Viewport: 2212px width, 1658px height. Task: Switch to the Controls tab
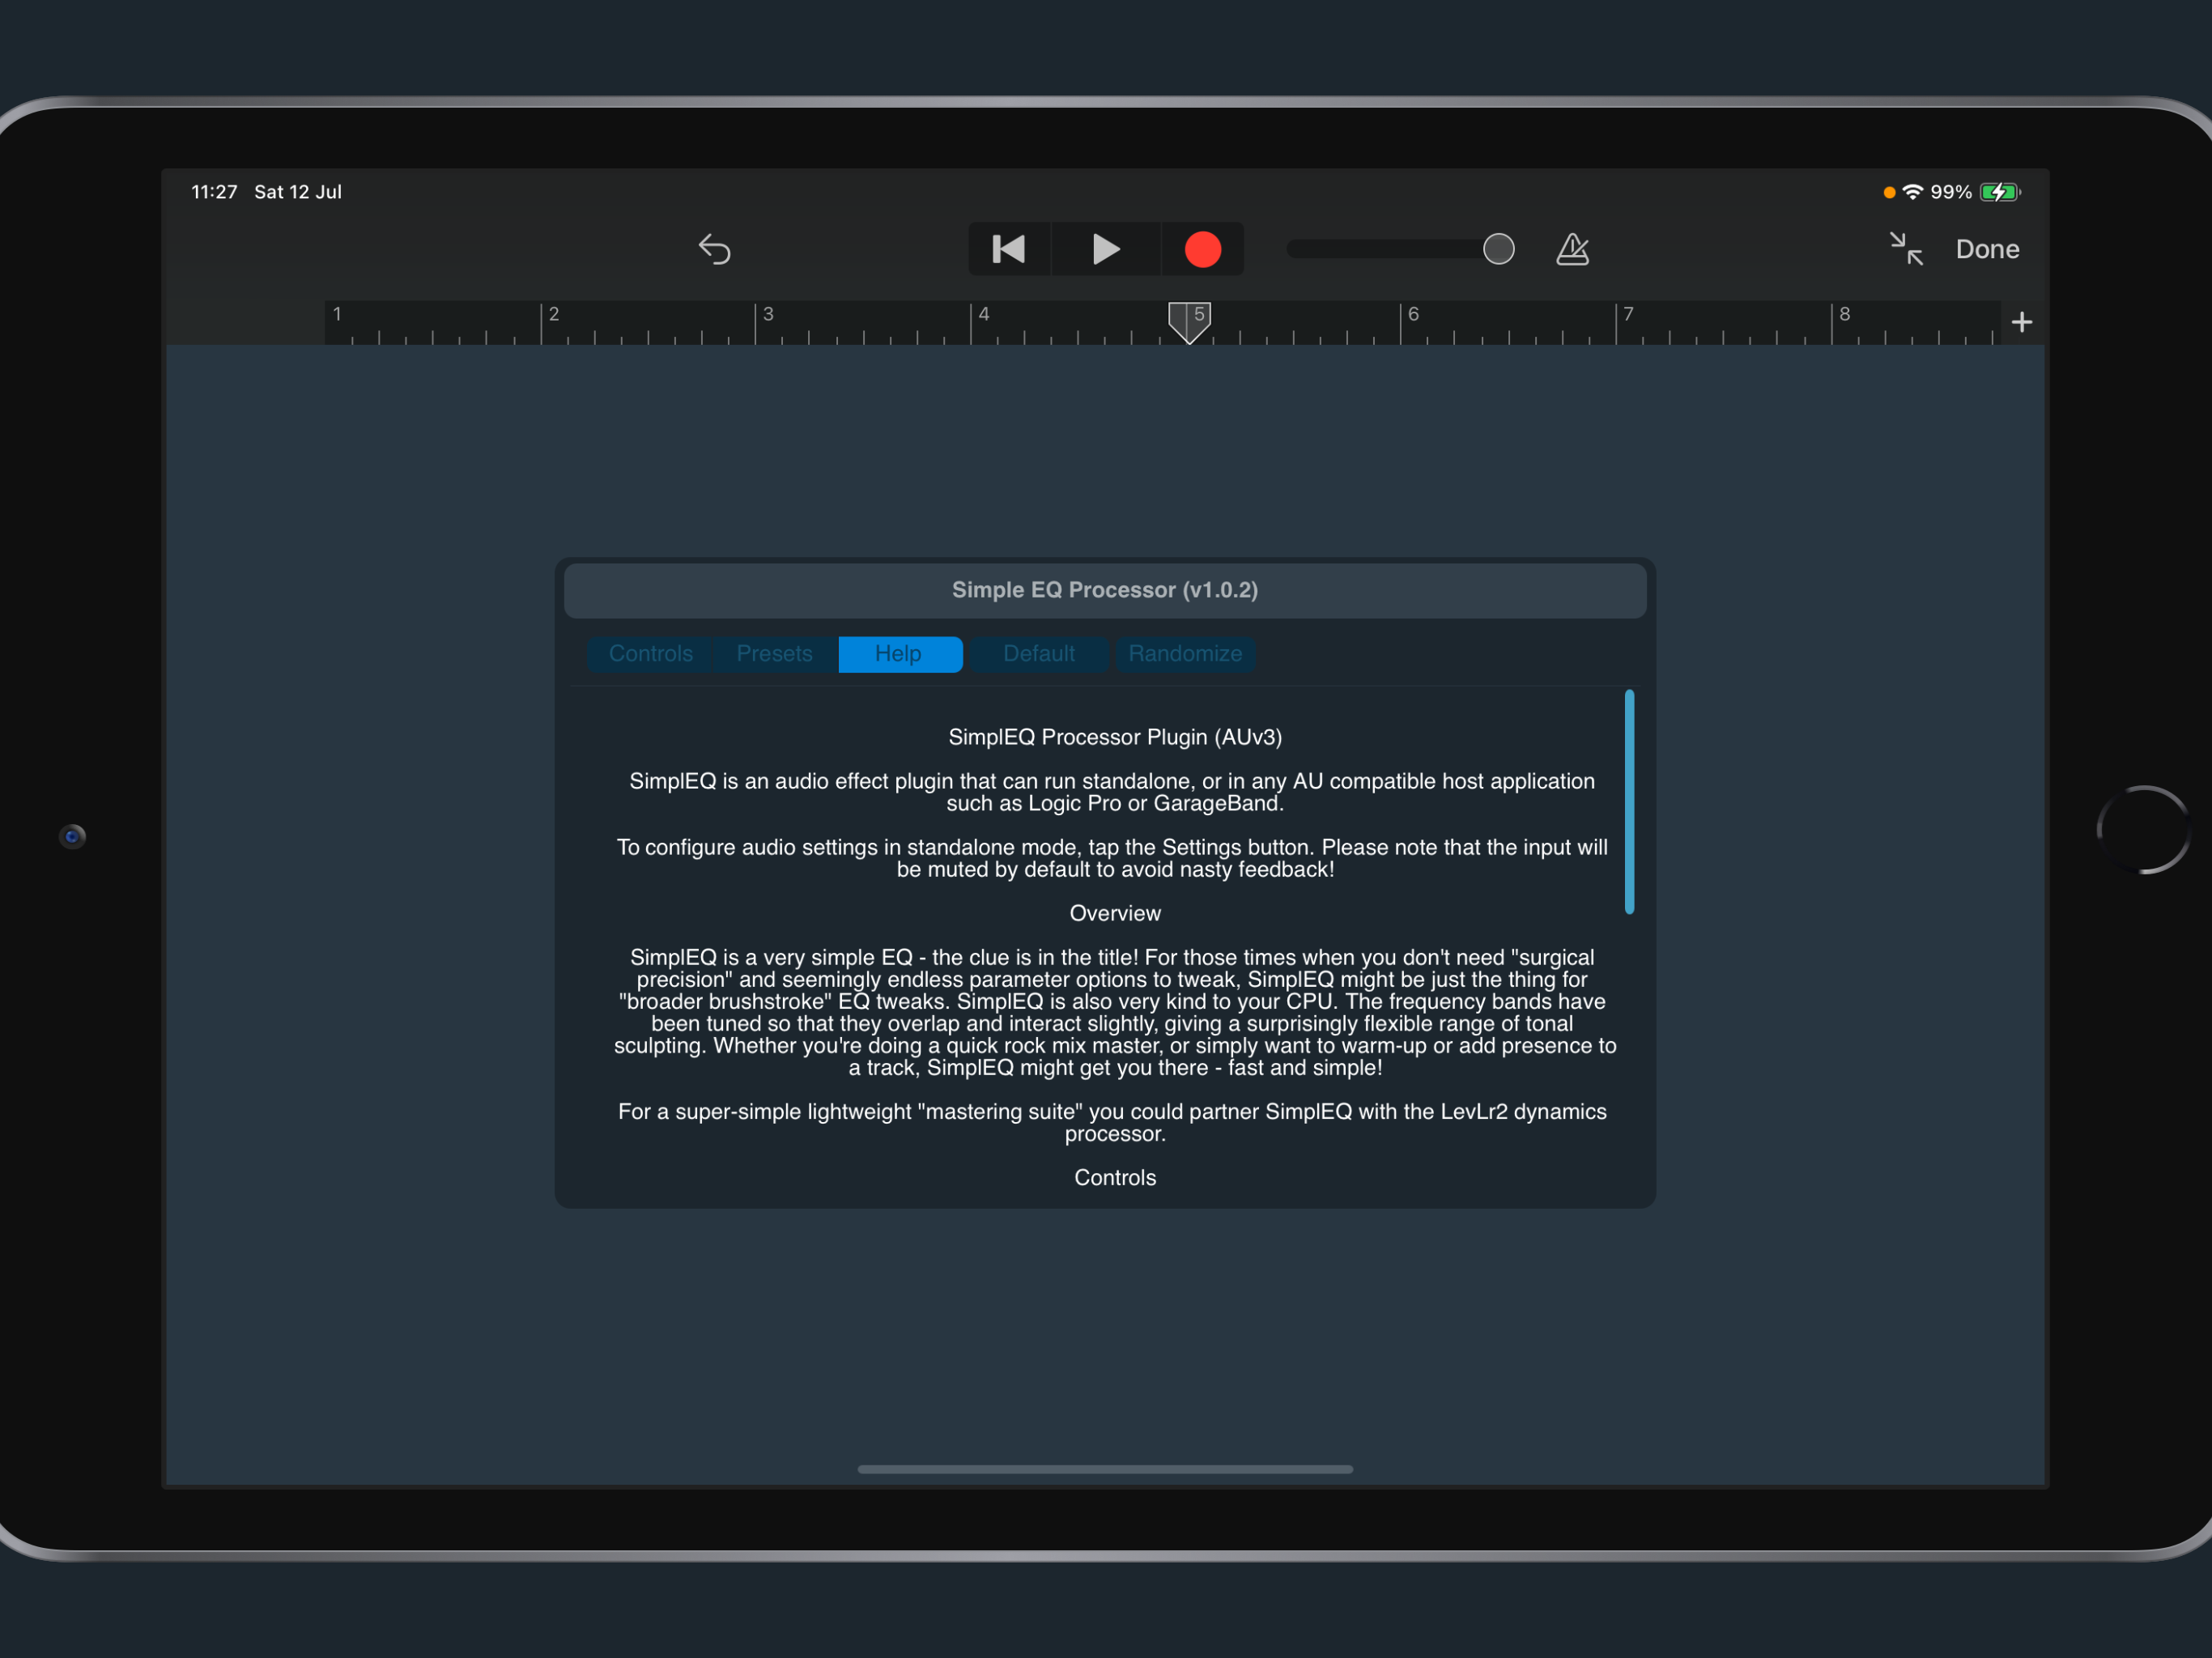click(650, 654)
